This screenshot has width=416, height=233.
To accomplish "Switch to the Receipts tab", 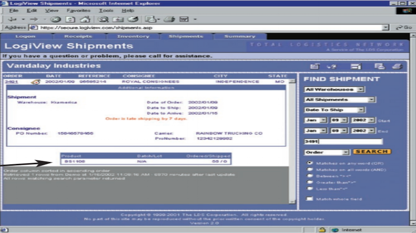I will (x=78, y=36).
